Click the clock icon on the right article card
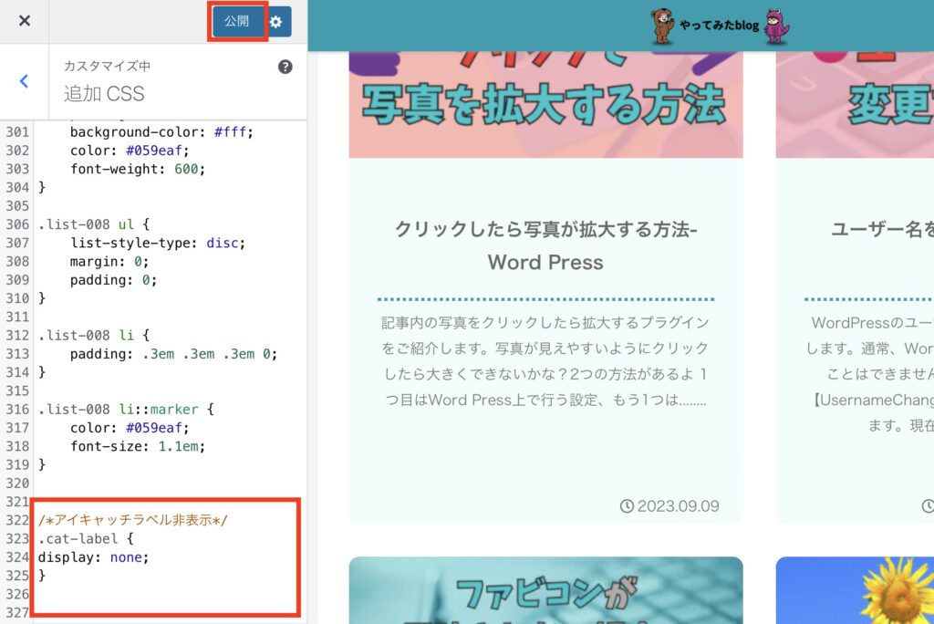 pyautogui.click(x=929, y=504)
